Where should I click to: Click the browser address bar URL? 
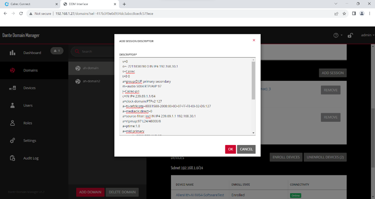pyautogui.click(x=104, y=14)
